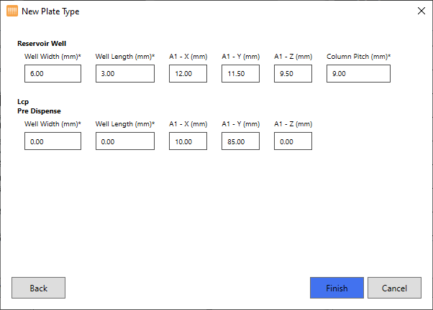Click the Reservoir Well section heading
The width and height of the screenshot is (433, 310).
[x=42, y=44]
